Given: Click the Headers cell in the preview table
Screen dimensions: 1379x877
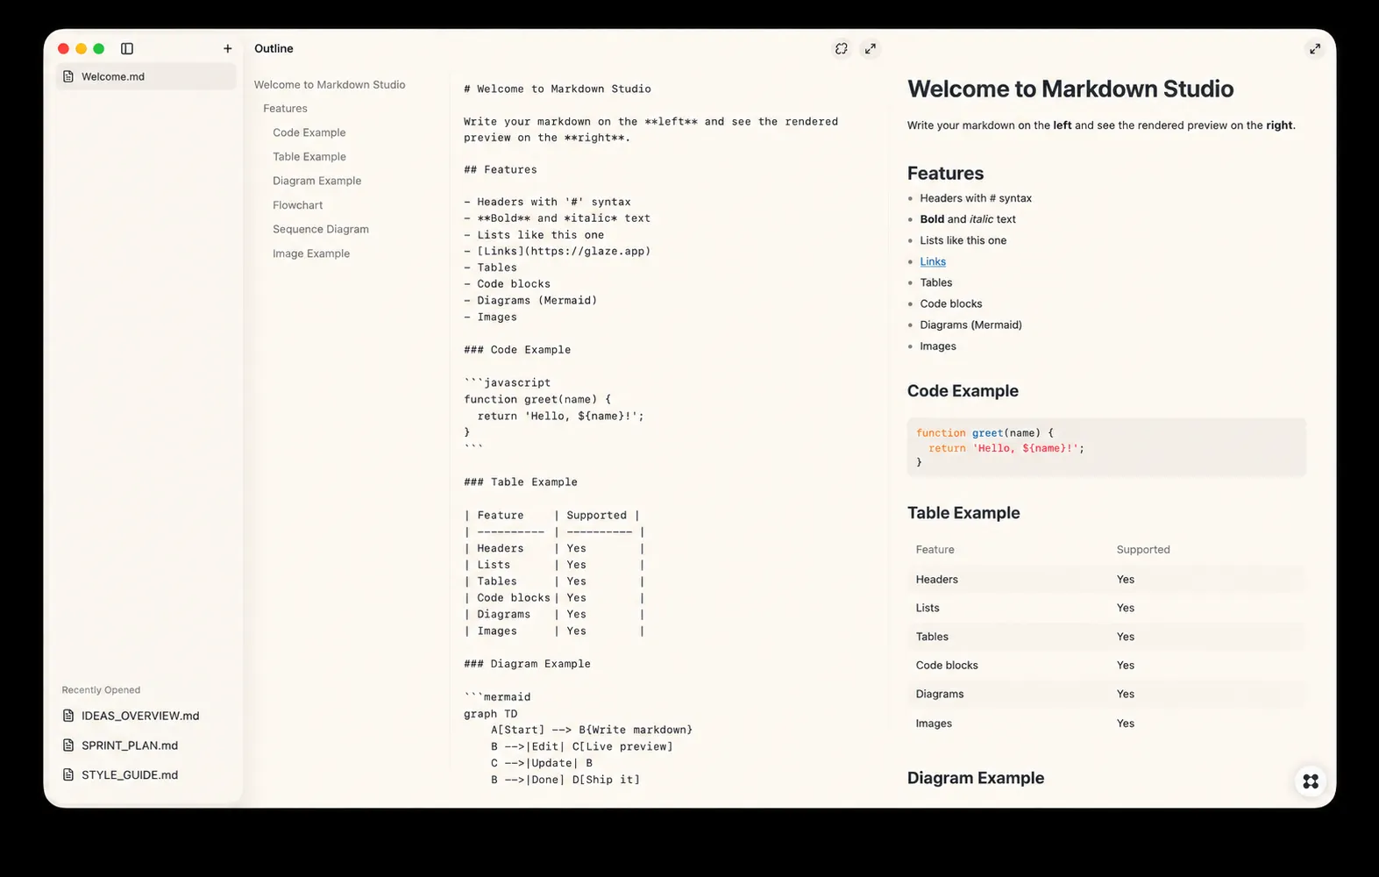Looking at the screenshot, I should click(936, 580).
